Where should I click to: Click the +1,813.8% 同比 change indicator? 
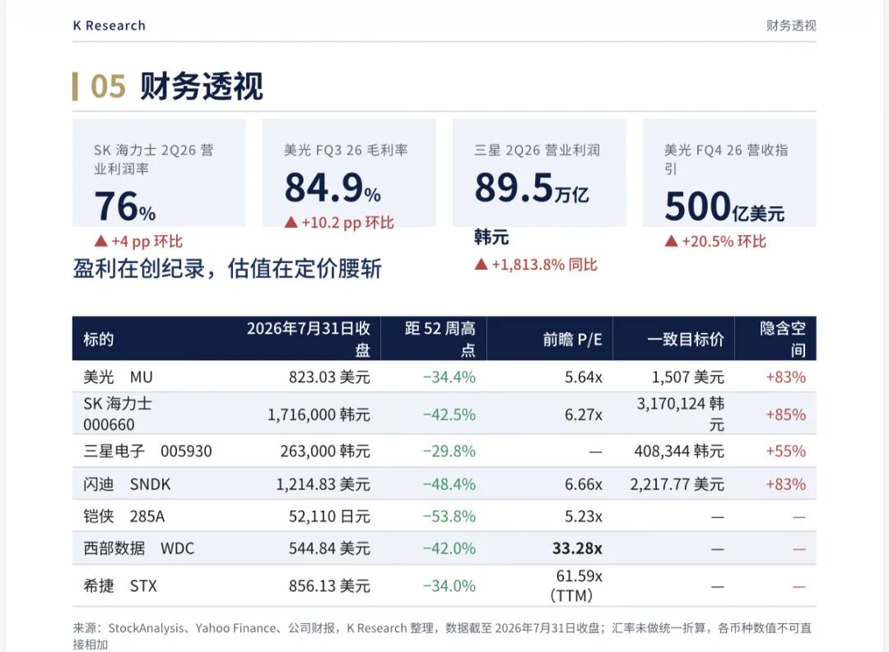click(536, 265)
